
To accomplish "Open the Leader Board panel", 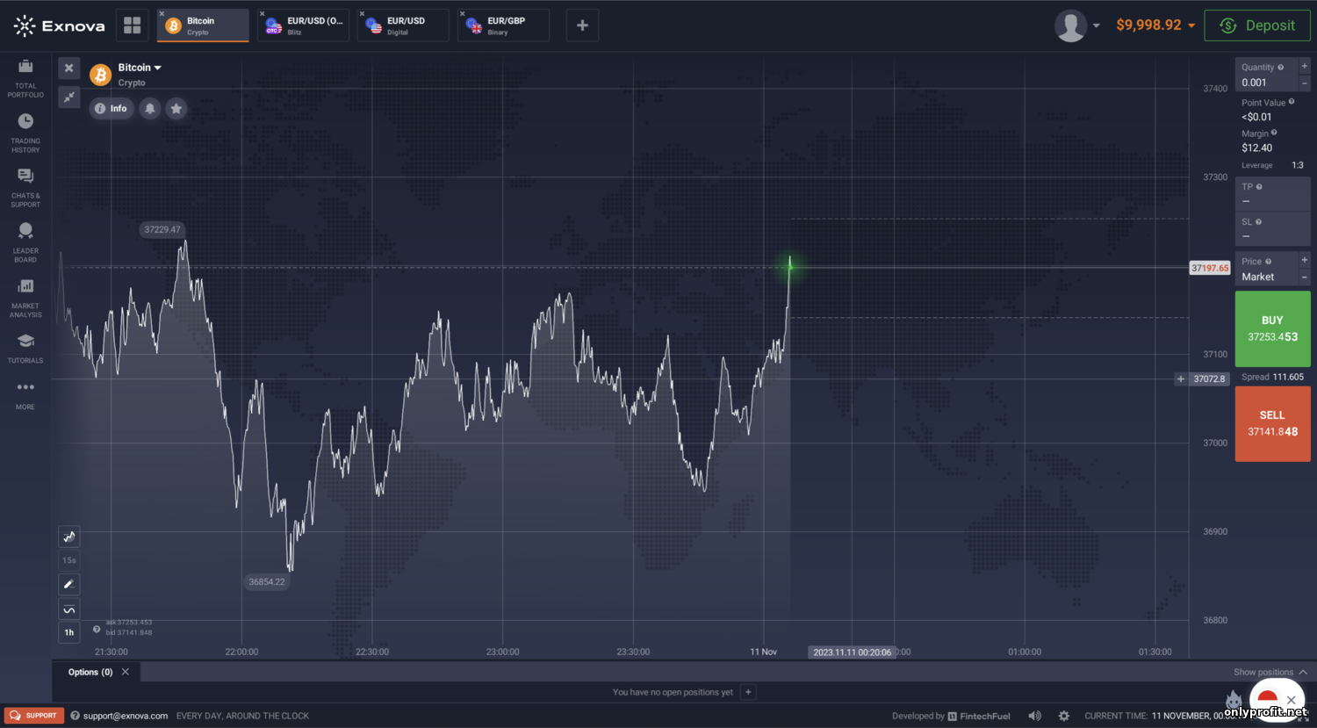I will tap(25, 241).
